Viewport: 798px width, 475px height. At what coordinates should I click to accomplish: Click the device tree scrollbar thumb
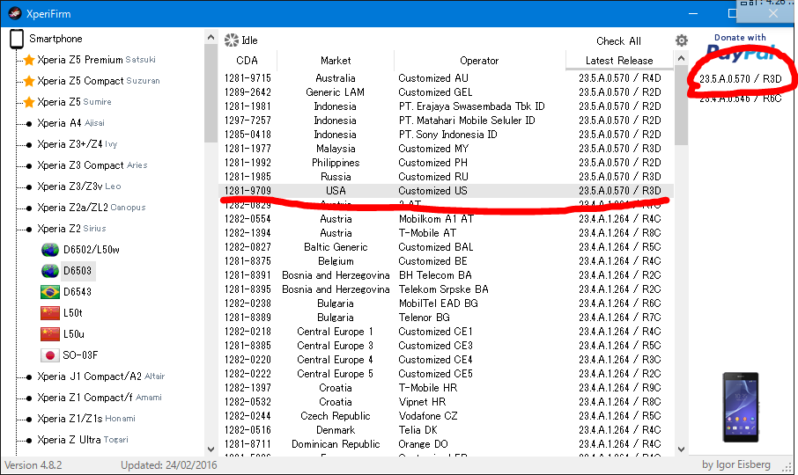click(211, 93)
